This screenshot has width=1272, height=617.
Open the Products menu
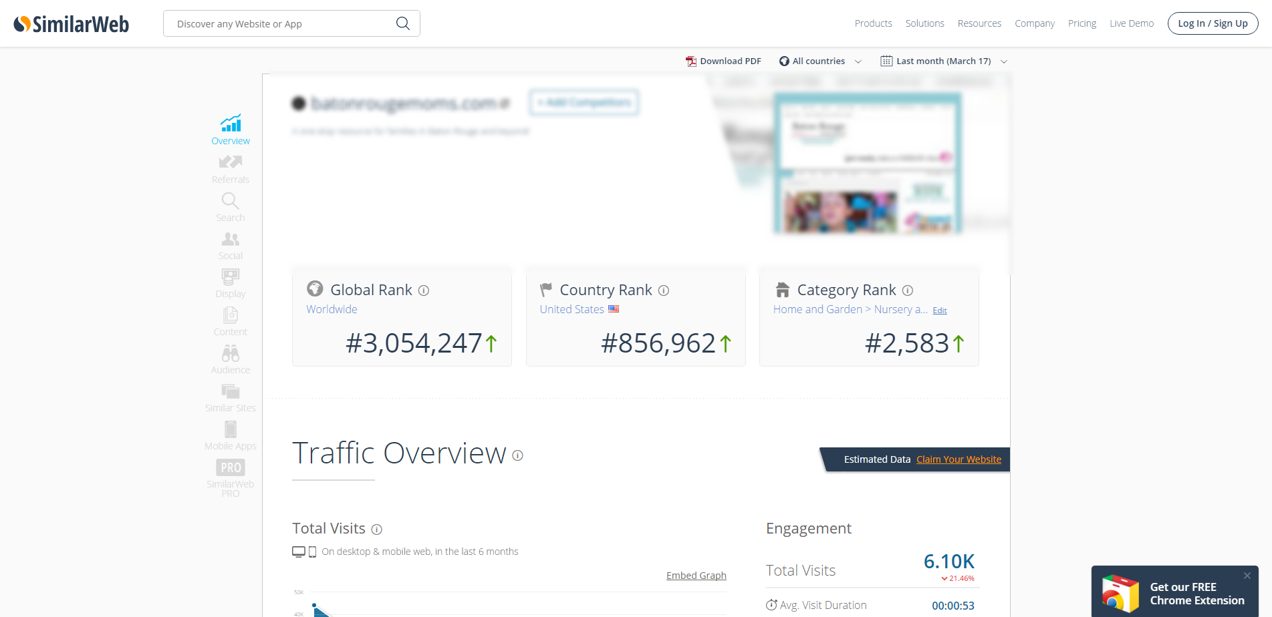(873, 23)
